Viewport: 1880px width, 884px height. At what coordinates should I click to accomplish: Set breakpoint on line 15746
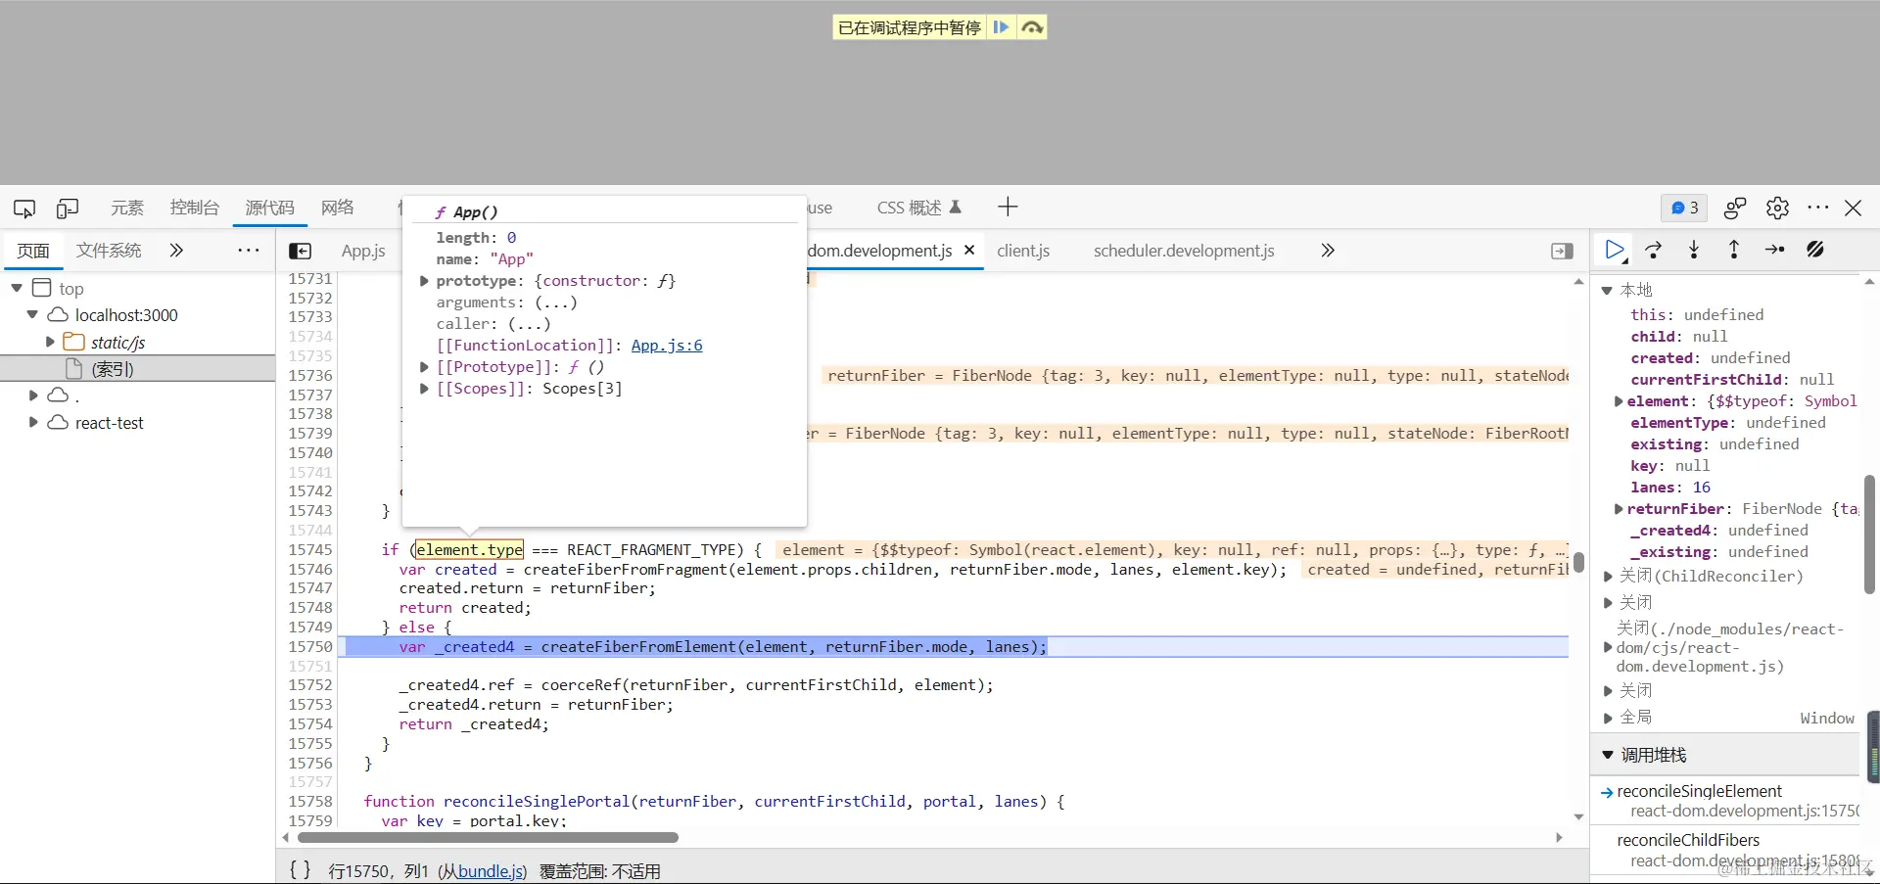click(310, 570)
